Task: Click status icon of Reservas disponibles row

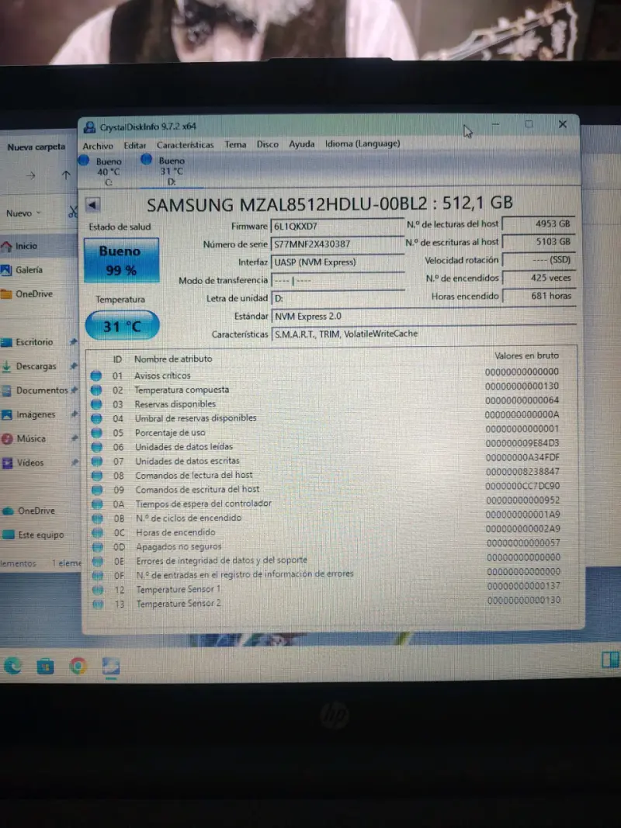Action: tap(96, 404)
